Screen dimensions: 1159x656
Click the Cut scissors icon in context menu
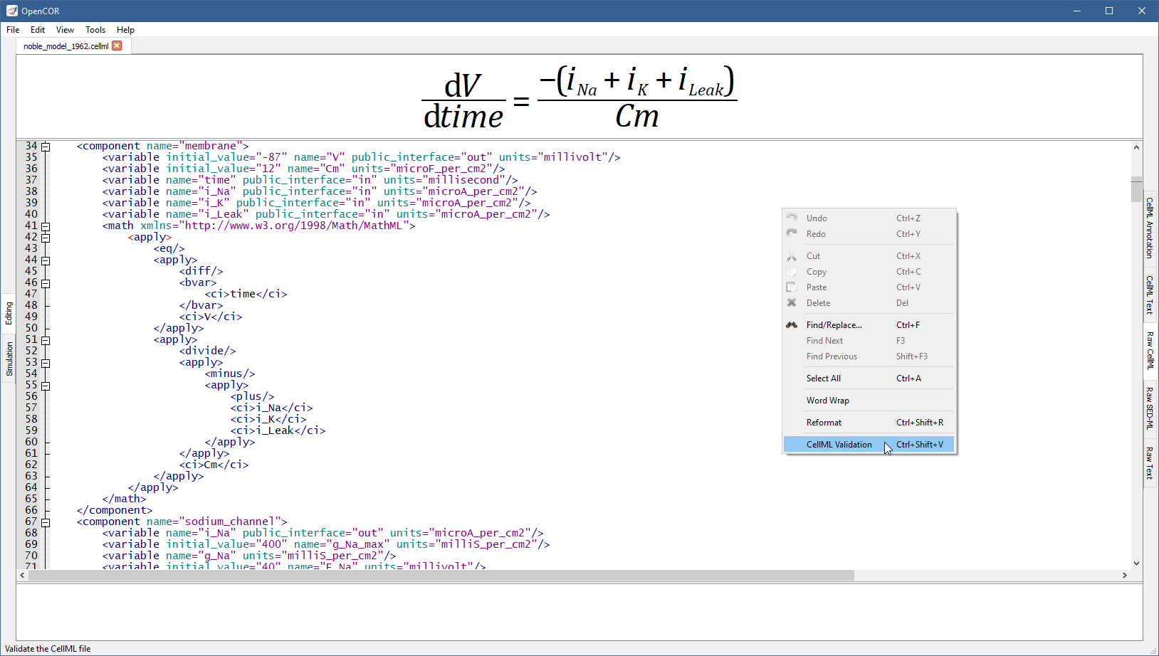(x=792, y=256)
